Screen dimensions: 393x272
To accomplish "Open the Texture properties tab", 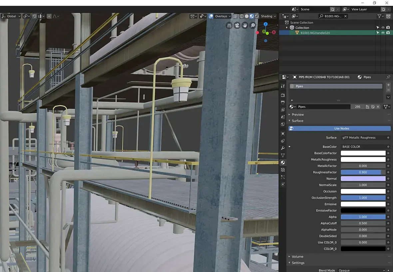I will 283,170.
